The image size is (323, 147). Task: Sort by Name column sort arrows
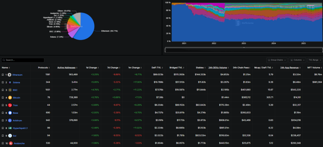point(9,68)
